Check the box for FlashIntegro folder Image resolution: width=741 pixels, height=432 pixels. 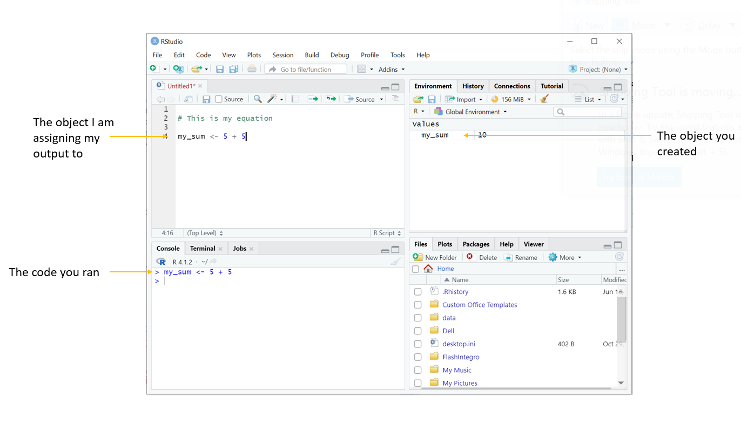coord(417,357)
